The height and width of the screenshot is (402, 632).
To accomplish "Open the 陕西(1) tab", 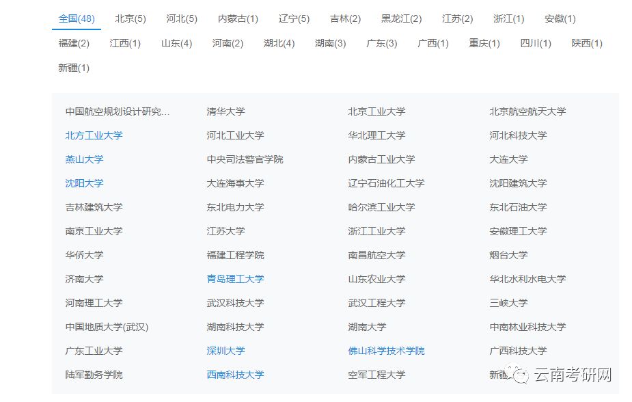I will [x=587, y=43].
